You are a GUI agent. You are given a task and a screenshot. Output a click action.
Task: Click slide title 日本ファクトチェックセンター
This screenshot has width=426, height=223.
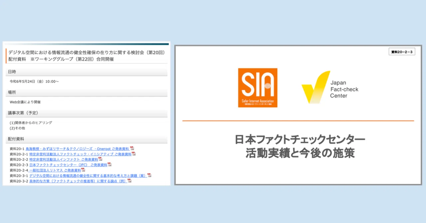(300, 139)
